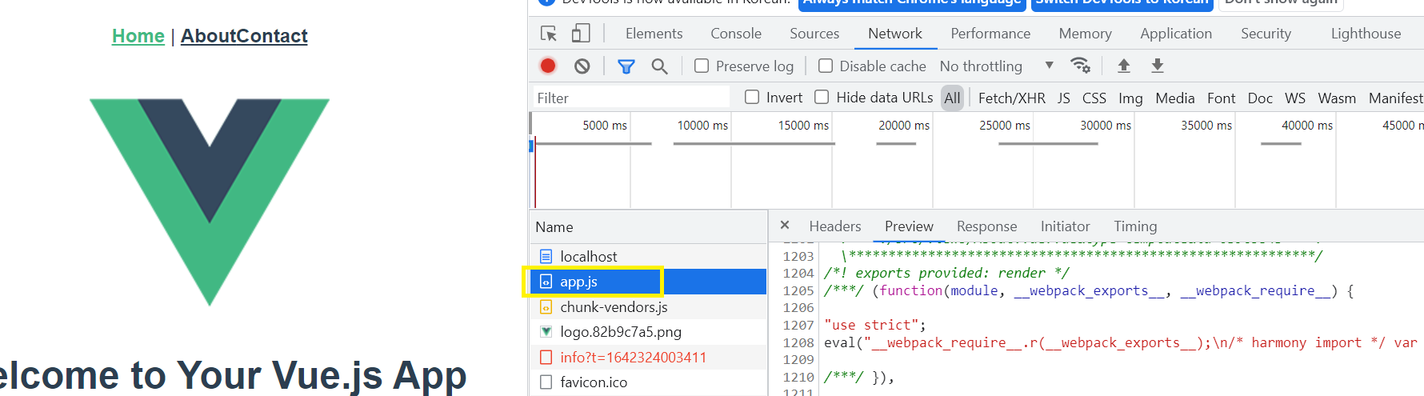Toggle the filter funnel icon
1424x396 pixels.
point(626,66)
